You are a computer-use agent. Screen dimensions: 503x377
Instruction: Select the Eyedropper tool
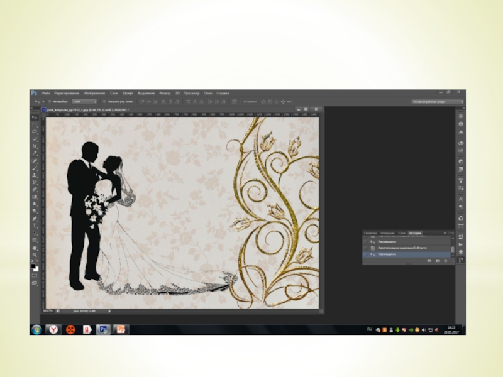click(35, 153)
